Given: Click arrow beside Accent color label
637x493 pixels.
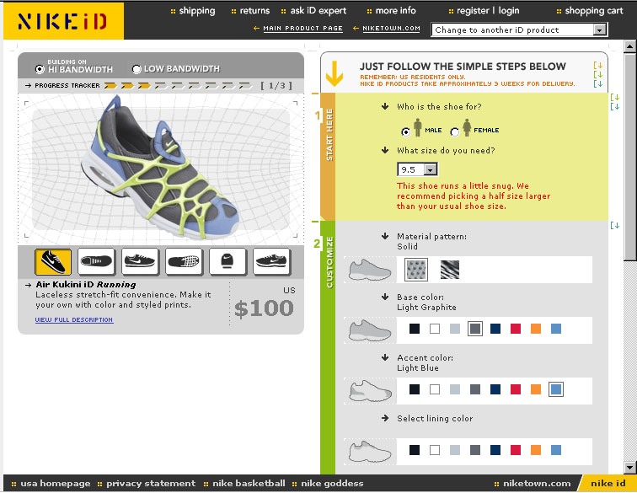Looking at the screenshot, I should (385, 357).
